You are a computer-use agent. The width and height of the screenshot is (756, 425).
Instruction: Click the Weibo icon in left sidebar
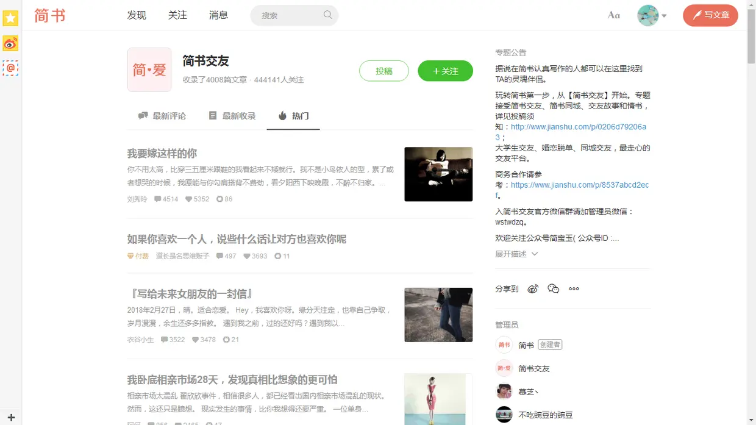[10, 44]
